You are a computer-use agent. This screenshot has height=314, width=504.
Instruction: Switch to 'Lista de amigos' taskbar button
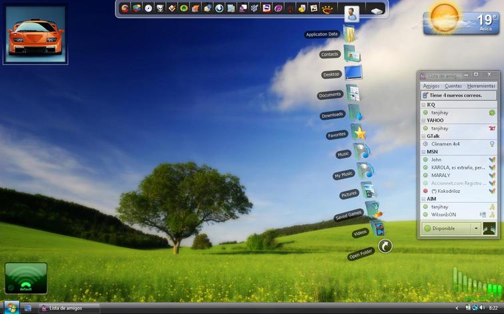point(69,308)
